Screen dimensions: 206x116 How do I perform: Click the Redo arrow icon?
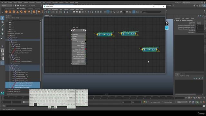26,5
